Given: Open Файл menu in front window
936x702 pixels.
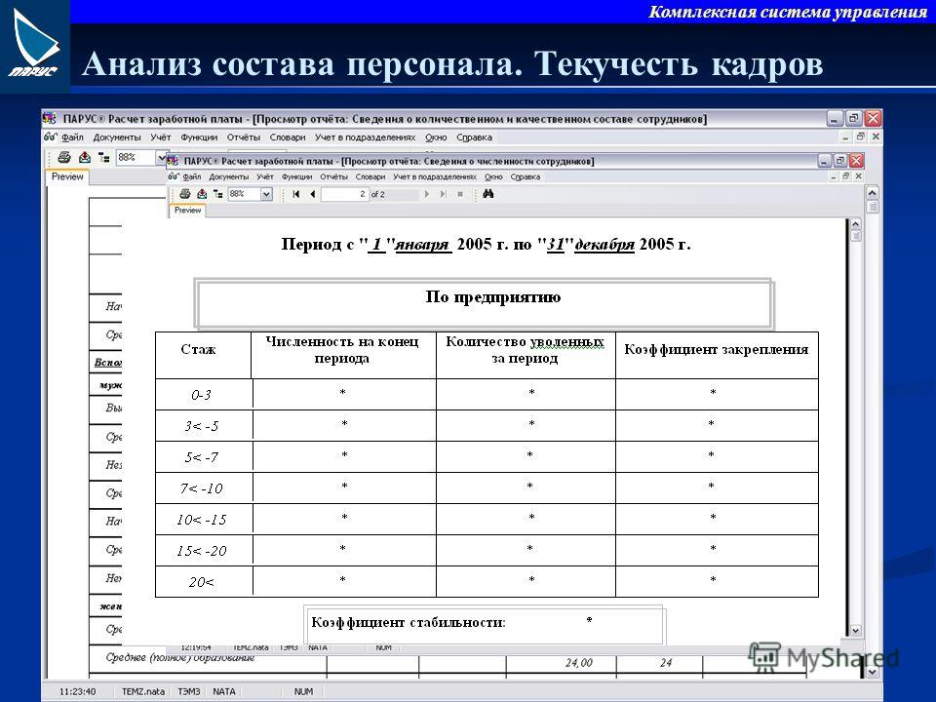Looking at the screenshot, I should click(x=192, y=176).
